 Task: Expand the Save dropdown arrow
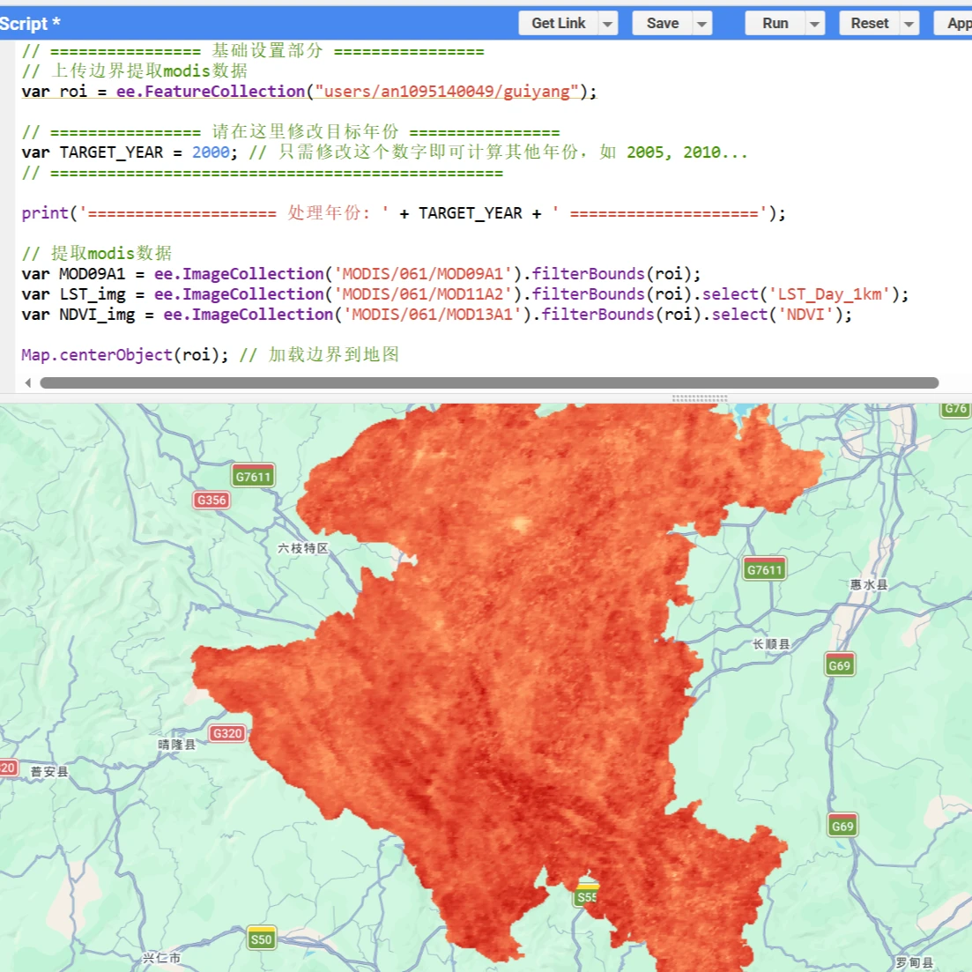click(x=702, y=24)
